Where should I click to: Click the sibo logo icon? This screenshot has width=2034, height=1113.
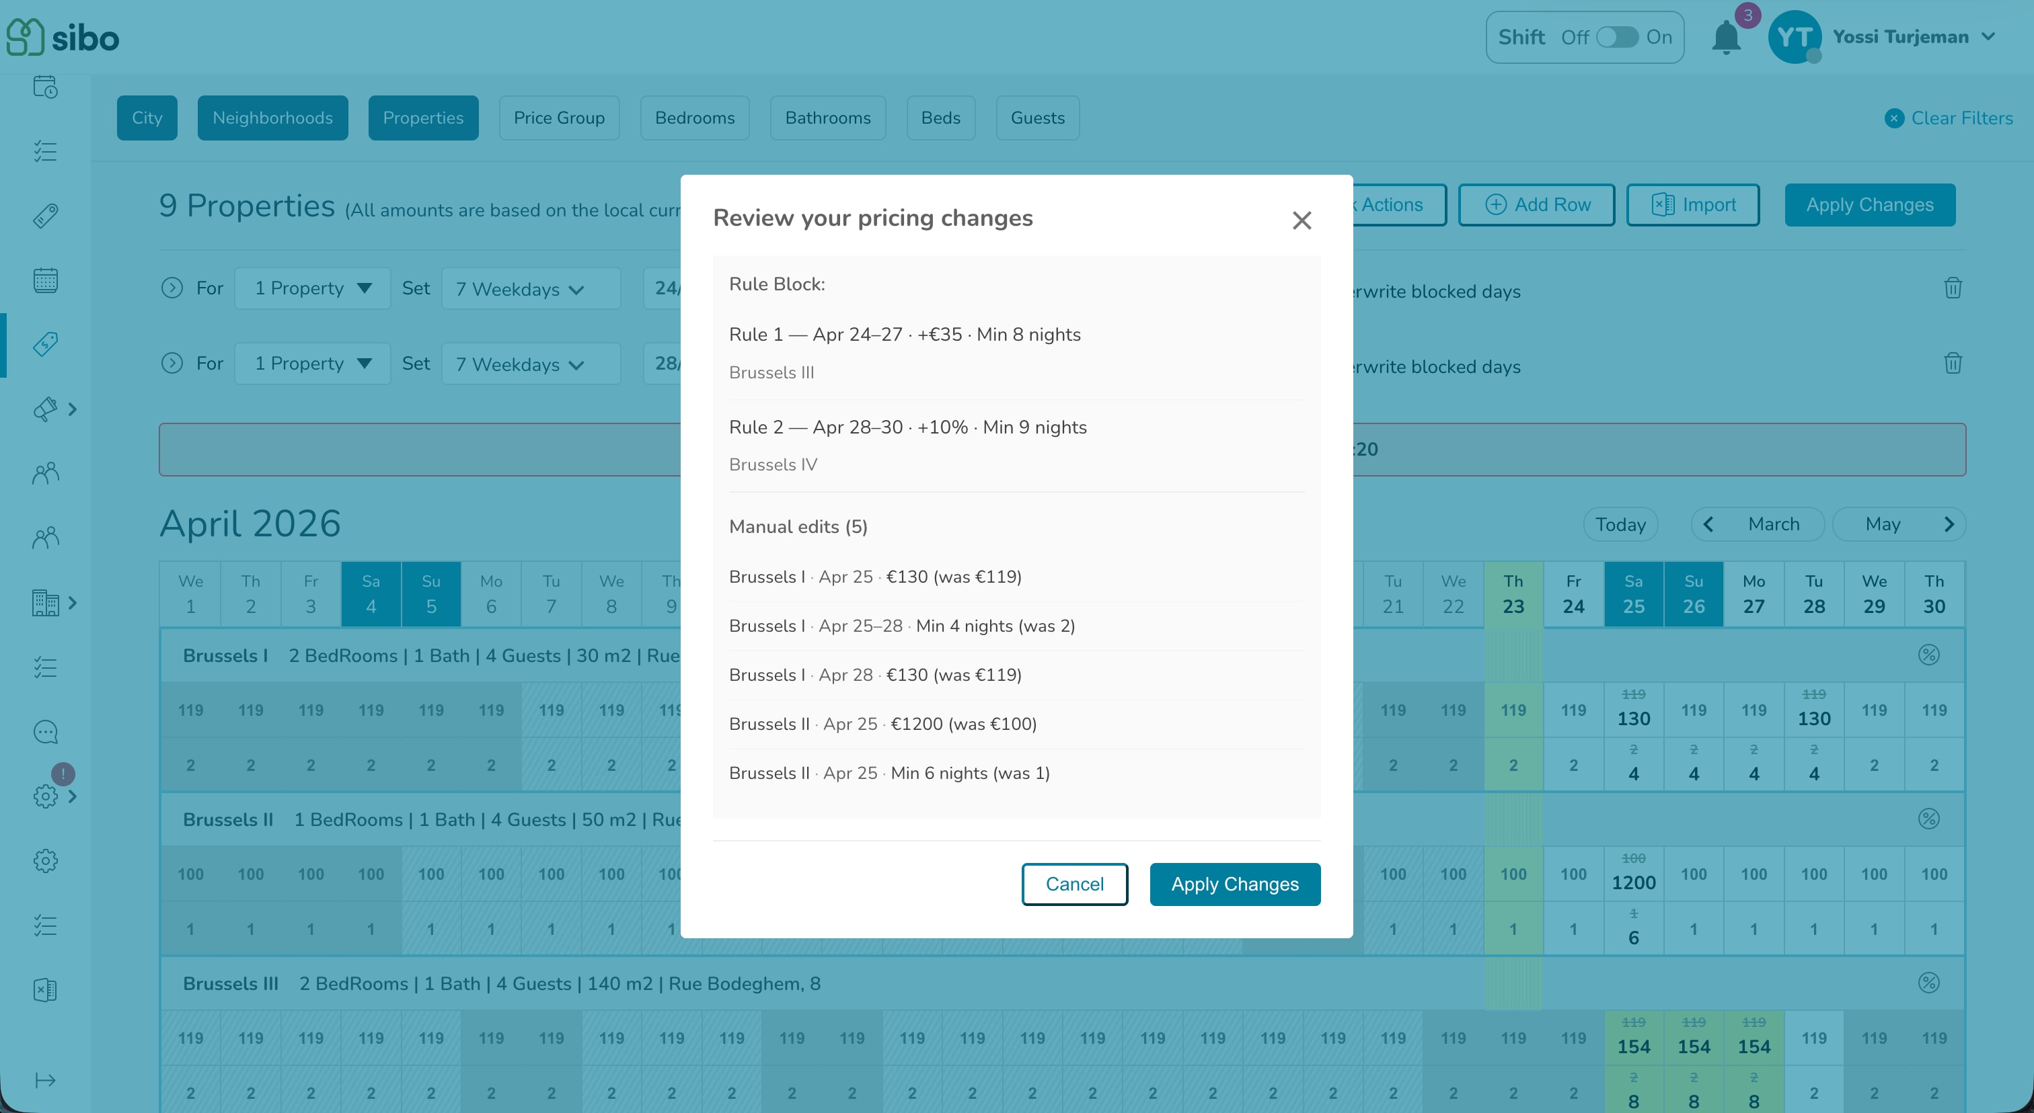pos(24,37)
